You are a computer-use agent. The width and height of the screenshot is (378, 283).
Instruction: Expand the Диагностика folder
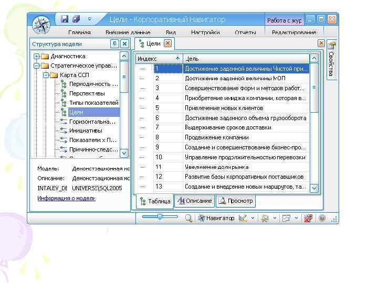click(36, 56)
